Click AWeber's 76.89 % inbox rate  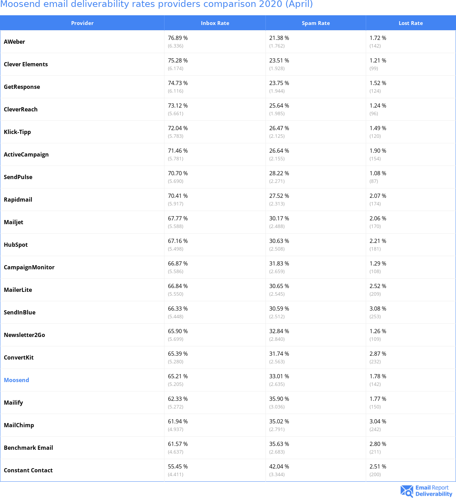178,38
